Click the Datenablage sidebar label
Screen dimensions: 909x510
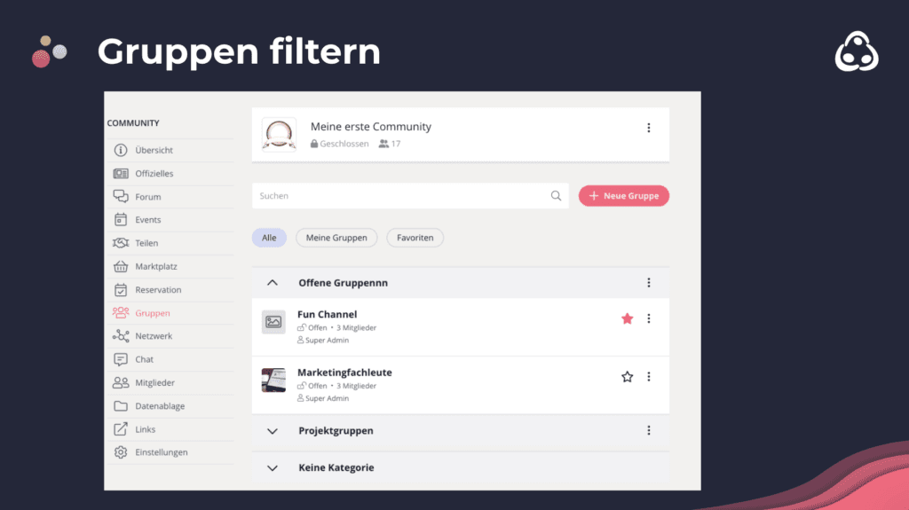click(x=160, y=405)
